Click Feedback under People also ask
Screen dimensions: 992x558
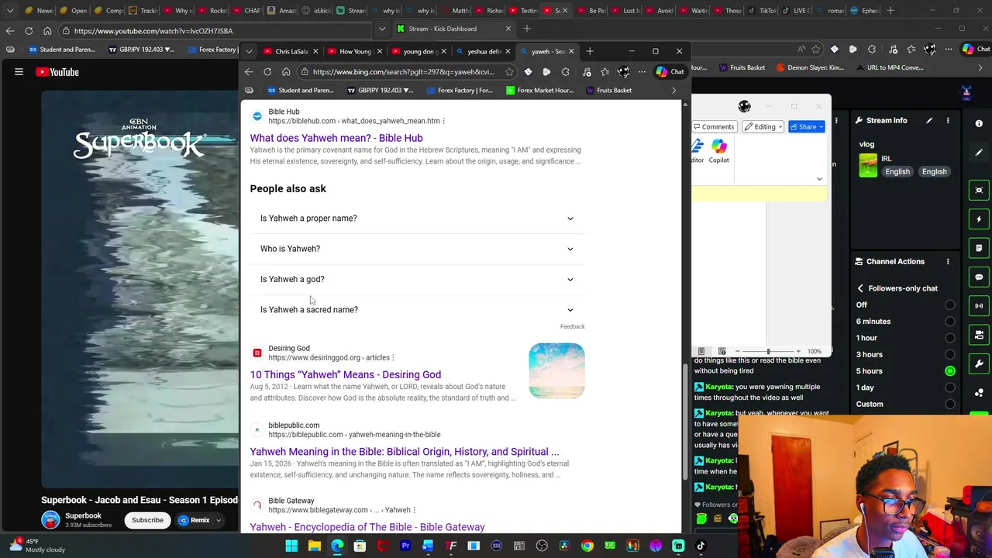[x=572, y=327]
